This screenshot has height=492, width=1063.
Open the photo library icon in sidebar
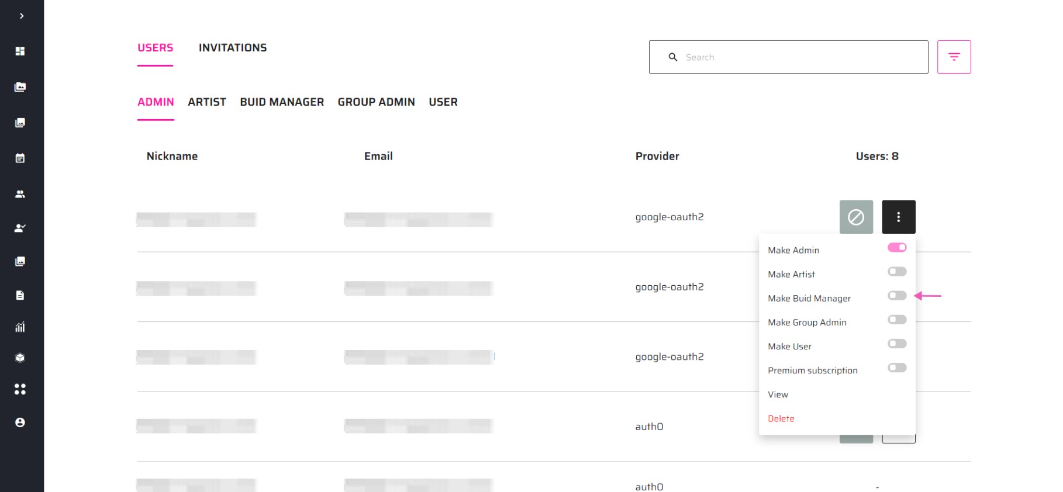(x=20, y=87)
